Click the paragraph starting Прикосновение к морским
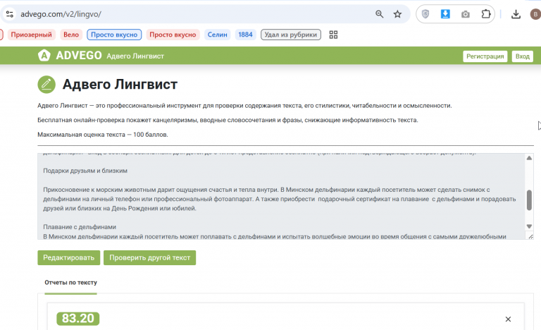541x330 pixels. 280,199
